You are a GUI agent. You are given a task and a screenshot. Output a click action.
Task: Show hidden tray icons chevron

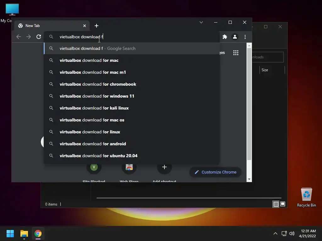point(275,233)
